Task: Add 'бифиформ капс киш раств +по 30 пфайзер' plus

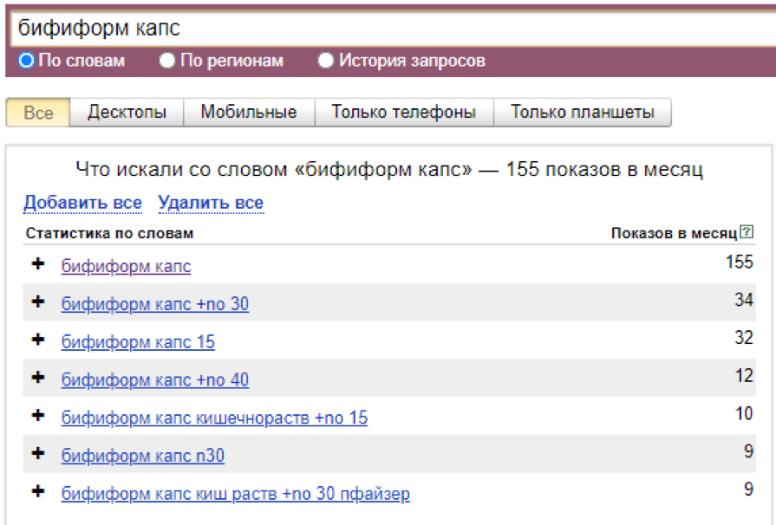Action: (38, 491)
